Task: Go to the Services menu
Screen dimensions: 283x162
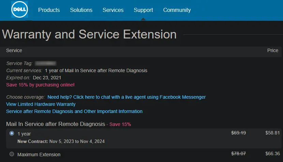Action: click(113, 10)
